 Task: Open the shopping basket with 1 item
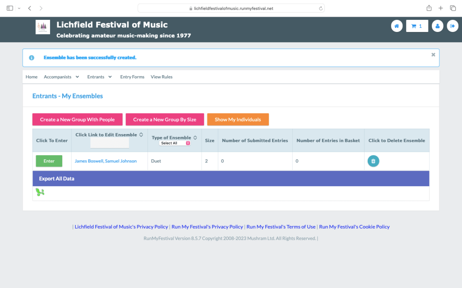(x=417, y=26)
